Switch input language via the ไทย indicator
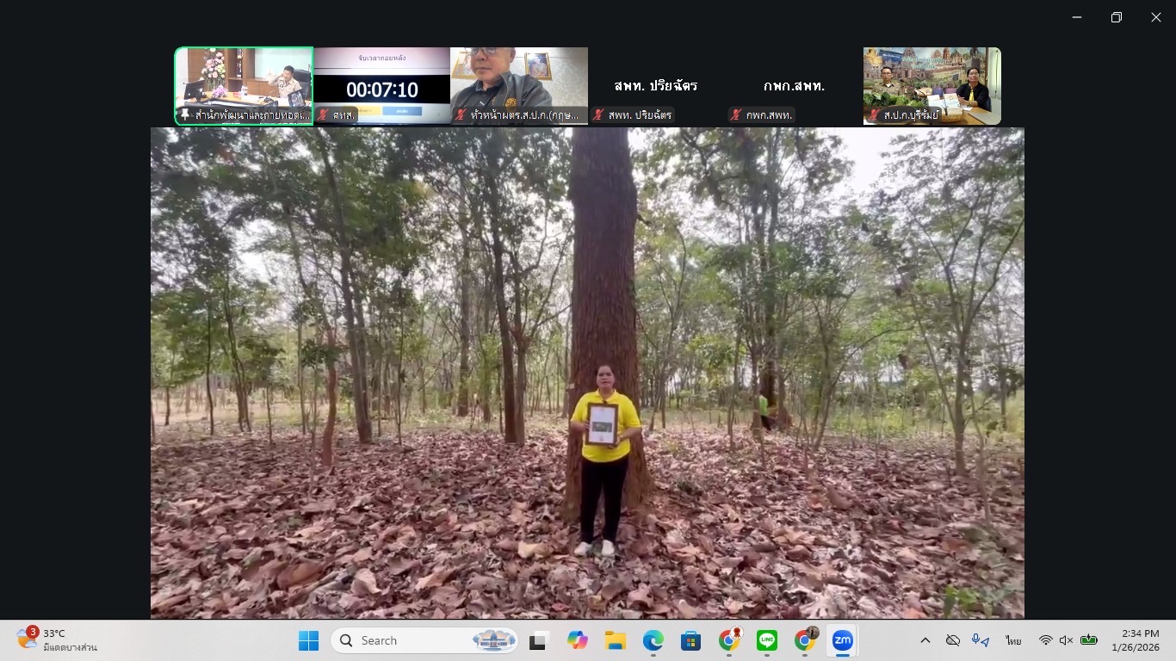 pyautogui.click(x=1013, y=640)
